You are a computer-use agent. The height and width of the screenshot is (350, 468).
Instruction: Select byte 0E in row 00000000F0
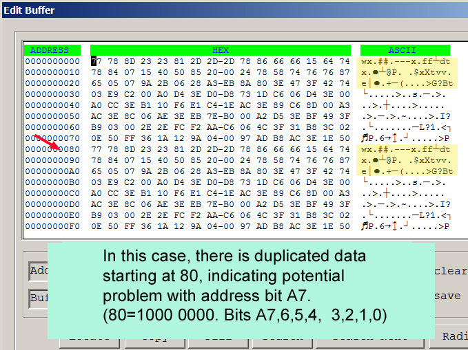point(96,226)
